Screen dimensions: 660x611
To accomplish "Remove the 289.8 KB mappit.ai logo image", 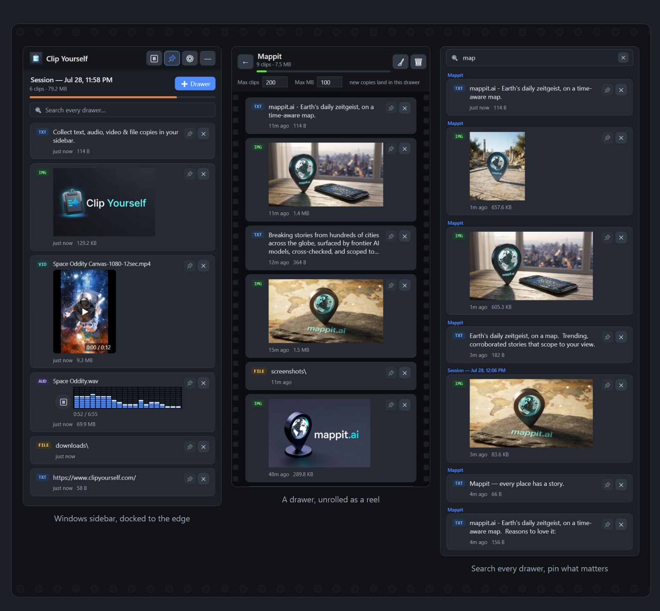I will (x=405, y=405).
